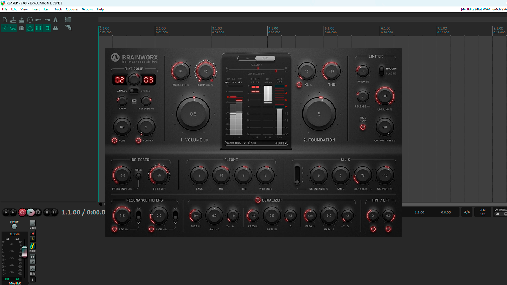The image size is (507, 285).
Task: Enable the Clipper red LED button
Action: point(138,140)
